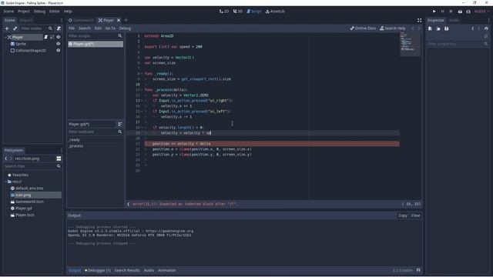This screenshot has width=493, height=277.
Task: Open the script attached to Player node
Action: (46, 37)
